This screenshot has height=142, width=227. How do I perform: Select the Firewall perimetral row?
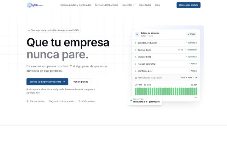[x=166, y=64]
